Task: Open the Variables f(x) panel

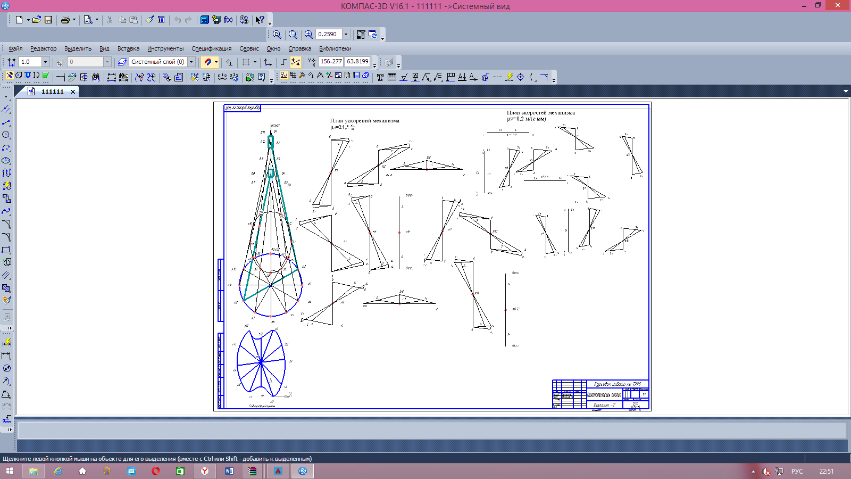Action: (228, 20)
